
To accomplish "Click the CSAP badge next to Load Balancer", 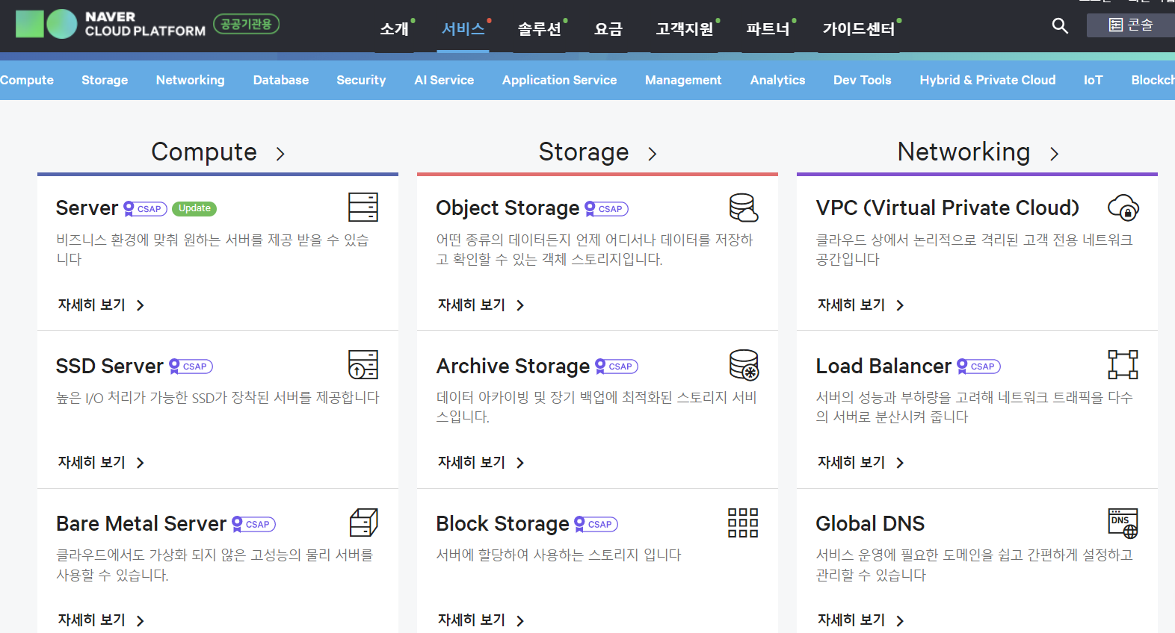I will click(x=978, y=367).
